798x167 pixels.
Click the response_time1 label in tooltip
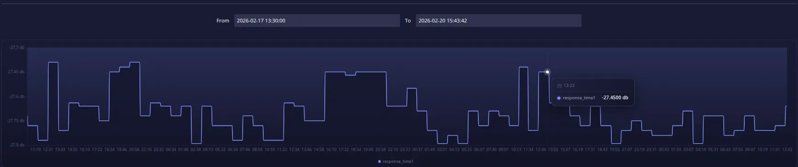579,98
